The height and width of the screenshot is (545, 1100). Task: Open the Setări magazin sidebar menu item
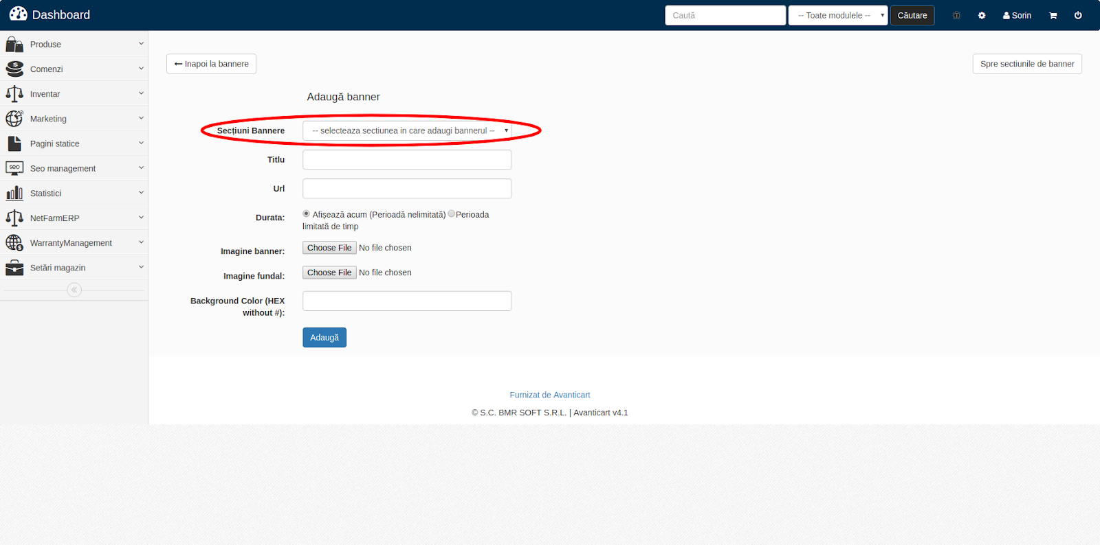(74, 268)
